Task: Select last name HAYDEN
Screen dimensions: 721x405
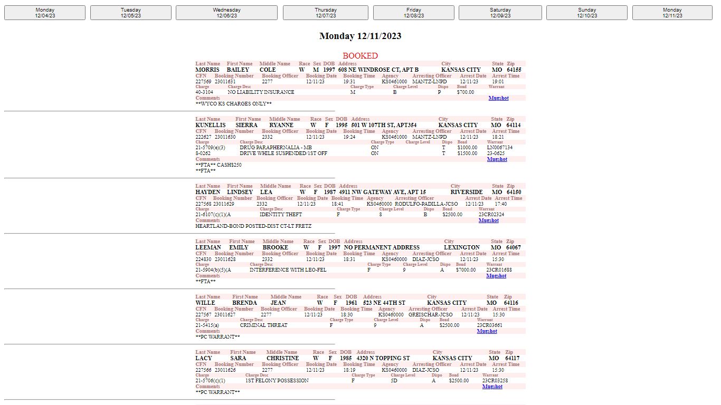Action: 208,192
